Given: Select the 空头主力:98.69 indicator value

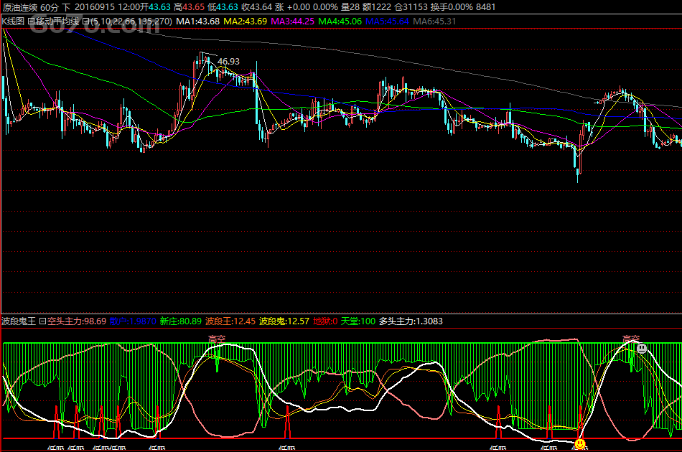Looking at the screenshot, I should pos(76,321).
